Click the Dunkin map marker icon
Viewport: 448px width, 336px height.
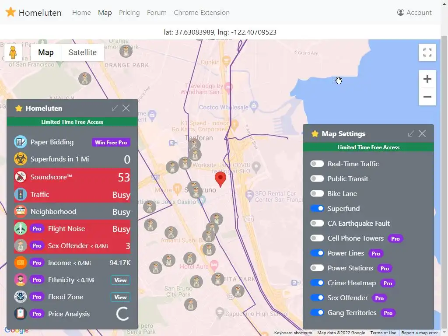pyautogui.click(x=226, y=61)
